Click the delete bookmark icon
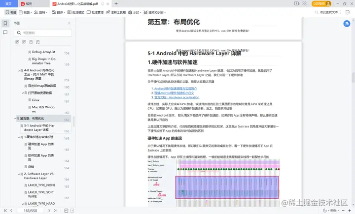 point(38,42)
